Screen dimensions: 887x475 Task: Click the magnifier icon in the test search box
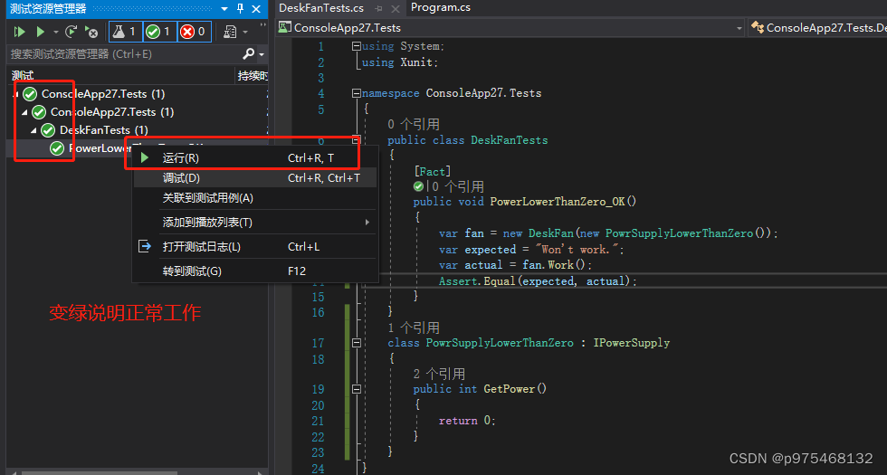pyautogui.click(x=248, y=53)
